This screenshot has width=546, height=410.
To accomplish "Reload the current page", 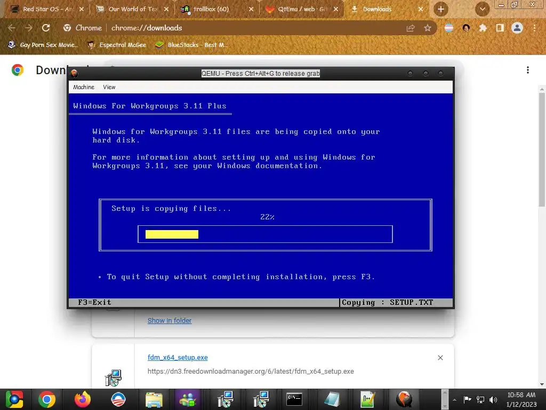I will pyautogui.click(x=46, y=28).
